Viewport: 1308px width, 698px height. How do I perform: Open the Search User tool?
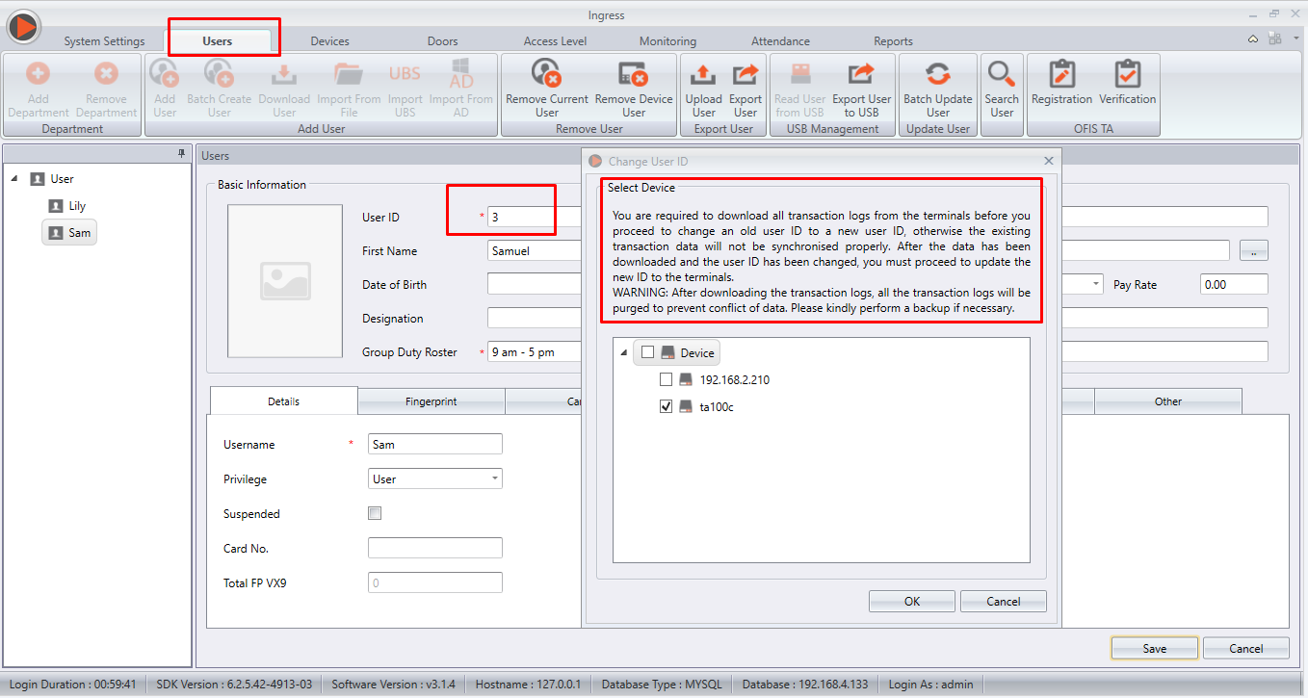pyautogui.click(x=1002, y=74)
